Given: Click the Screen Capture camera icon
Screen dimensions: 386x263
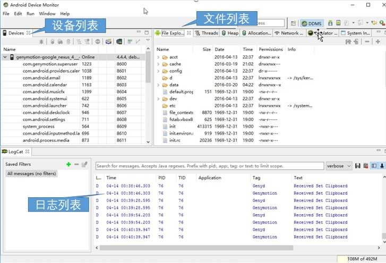Looking at the screenshot, I should click(x=108, y=41).
